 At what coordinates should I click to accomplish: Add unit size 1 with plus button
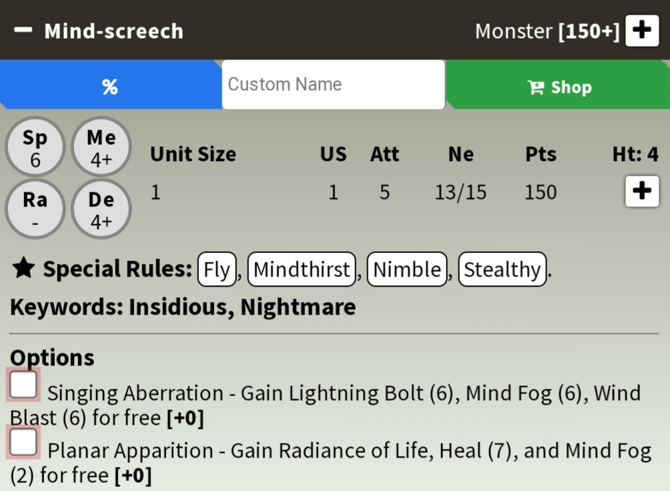[642, 191]
